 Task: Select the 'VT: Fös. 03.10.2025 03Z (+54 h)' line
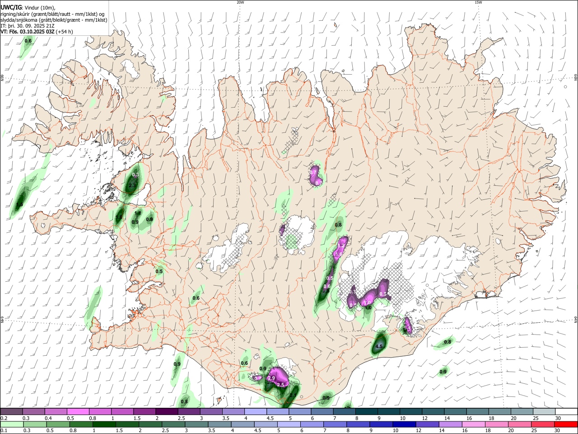click(37, 32)
